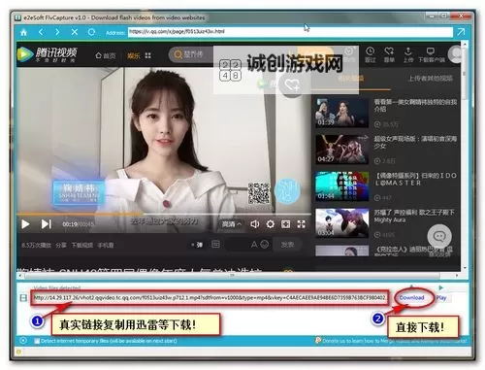Toggle the 弹 danmaku switch

tap(197, 245)
